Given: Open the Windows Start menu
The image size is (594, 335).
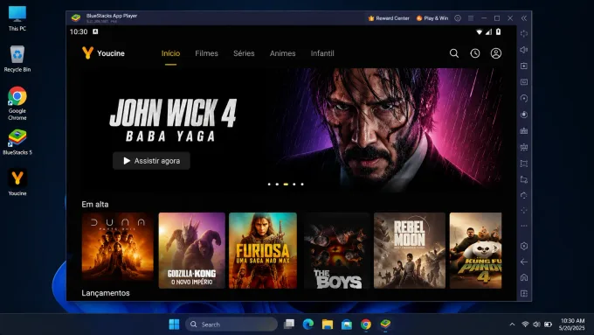Looking at the screenshot, I should click(x=174, y=325).
